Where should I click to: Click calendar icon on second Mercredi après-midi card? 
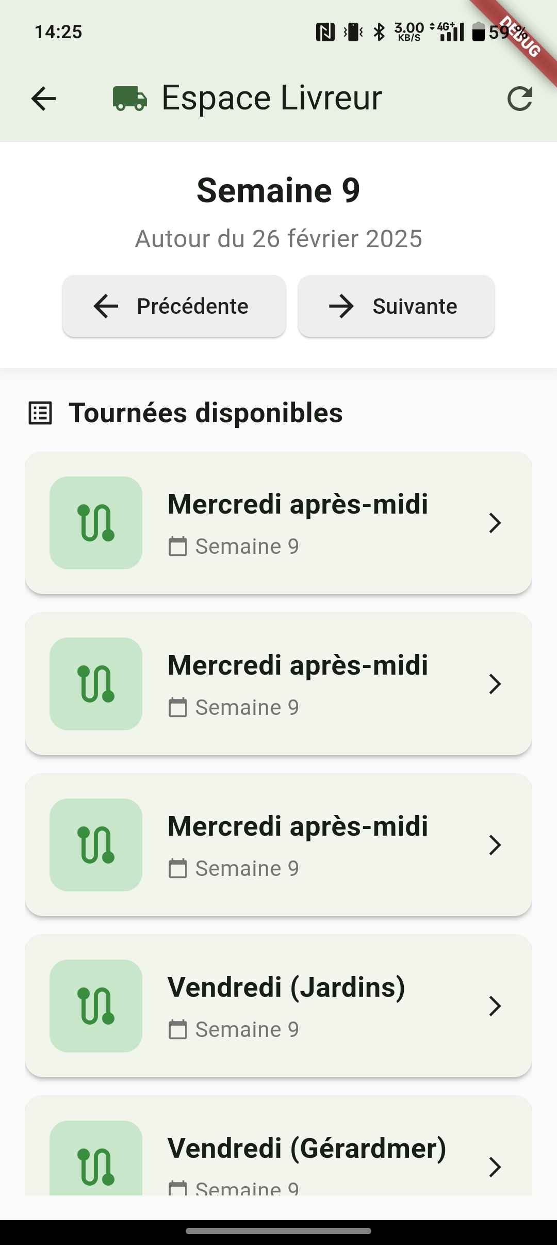click(x=178, y=707)
